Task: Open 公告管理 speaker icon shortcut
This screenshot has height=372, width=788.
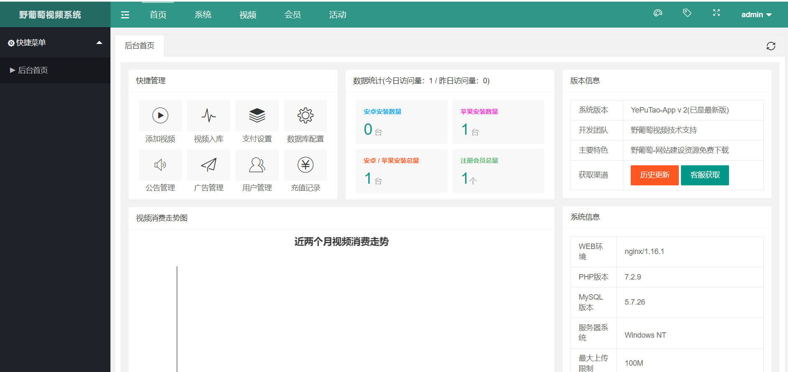Action: point(160,165)
